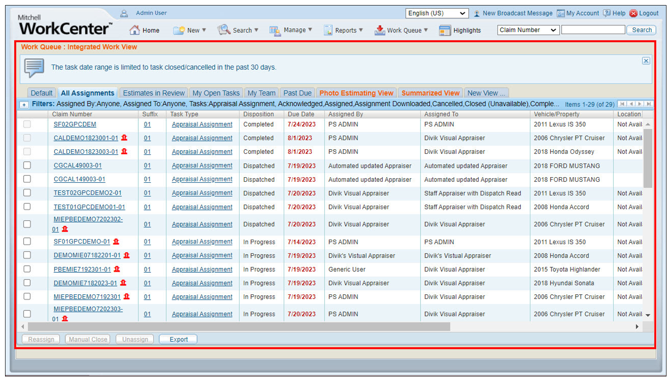Screen dimensions: 672x382
Task: Click red alert icon beside CALDEMO1823001-01
Action: (124, 138)
